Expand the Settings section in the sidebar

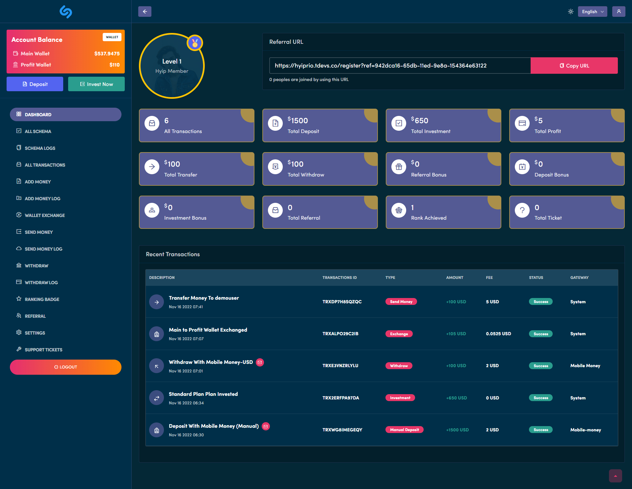click(x=19, y=333)
